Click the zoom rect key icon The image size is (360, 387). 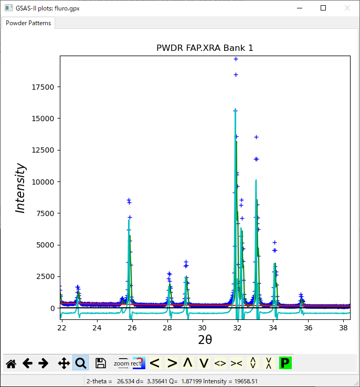122,363
